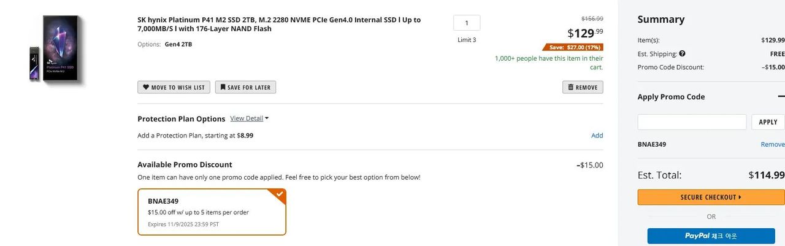
Task: Check out using the PayPal button
Action: point(711,236)
